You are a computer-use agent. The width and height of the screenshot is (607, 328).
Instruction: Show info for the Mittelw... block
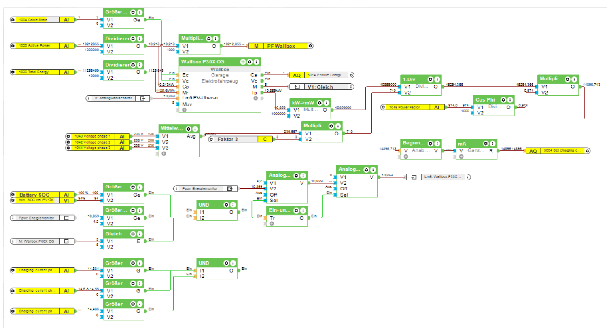pos(195,128)
